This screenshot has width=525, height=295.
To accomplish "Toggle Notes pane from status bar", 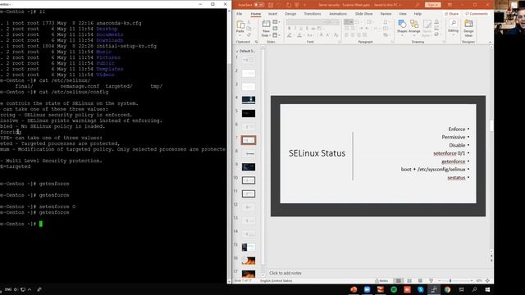I will pos(381,280).
